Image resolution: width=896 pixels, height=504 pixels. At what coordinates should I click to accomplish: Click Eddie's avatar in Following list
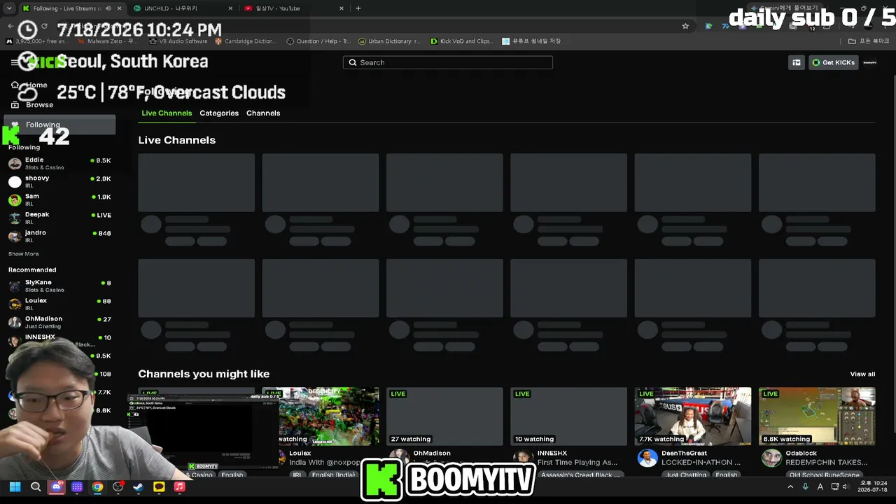(x=15, y=164)
